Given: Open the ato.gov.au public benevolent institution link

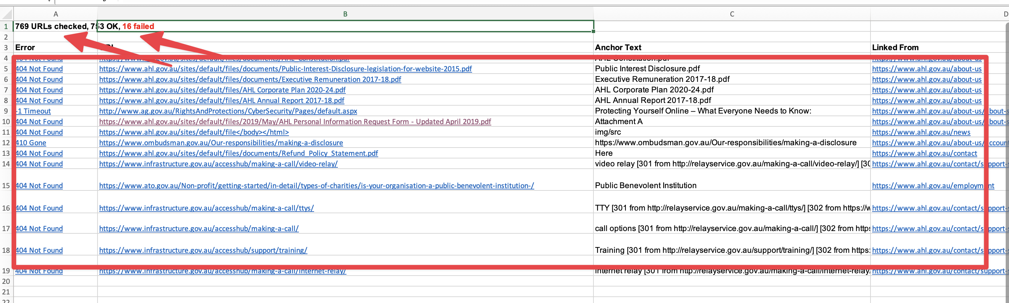Looking at the screenshot, I should (x=316, y=186).
